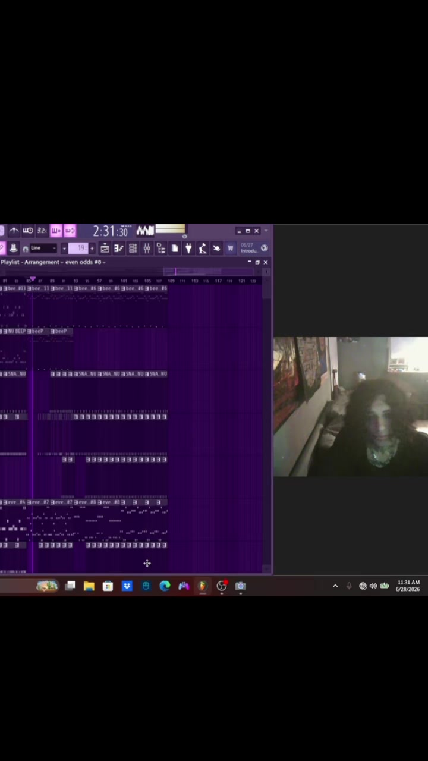Viewport: 428px width, 761px height.
Task: Click the plugin plug icon in toolbar
Action: point(188,248)
